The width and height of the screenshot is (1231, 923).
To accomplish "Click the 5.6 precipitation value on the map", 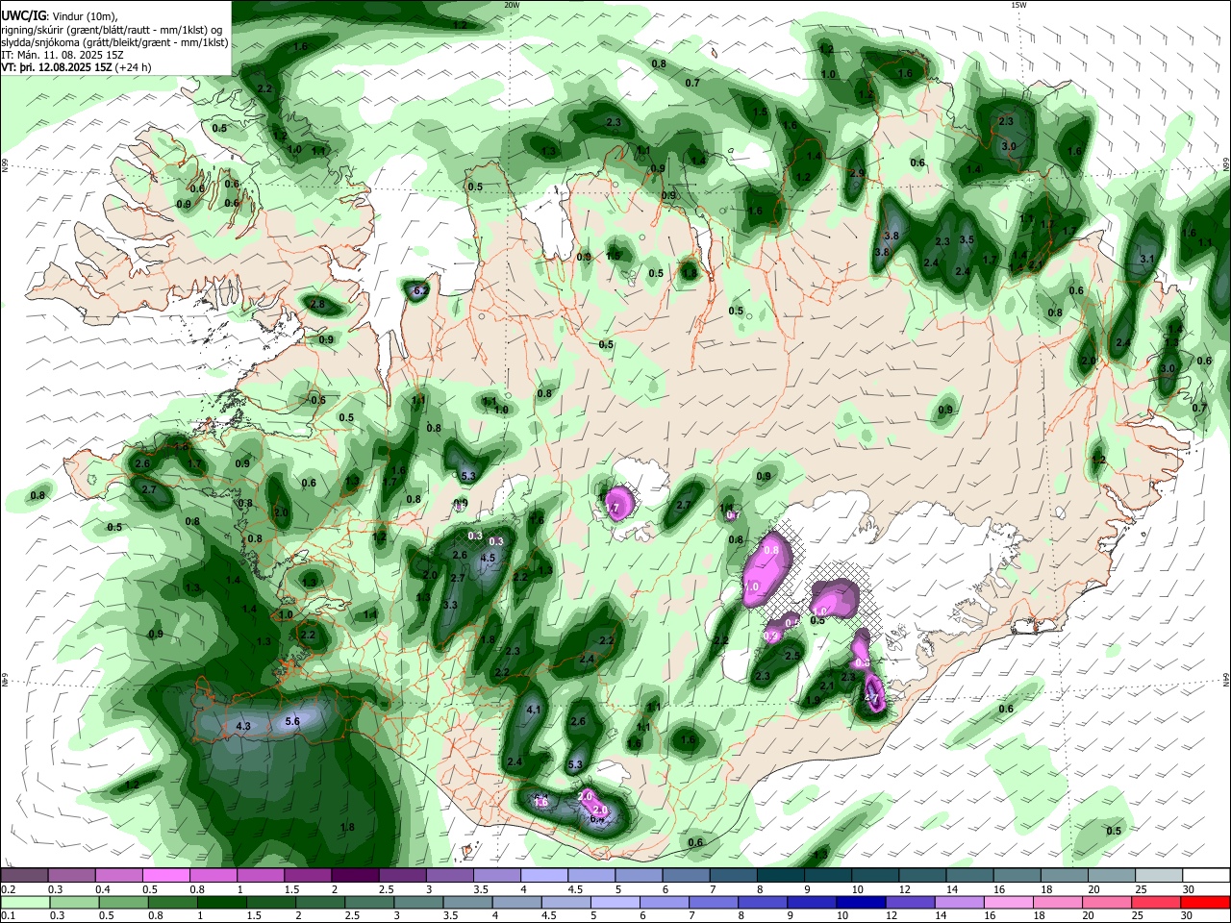I will [x=293, y=720].
